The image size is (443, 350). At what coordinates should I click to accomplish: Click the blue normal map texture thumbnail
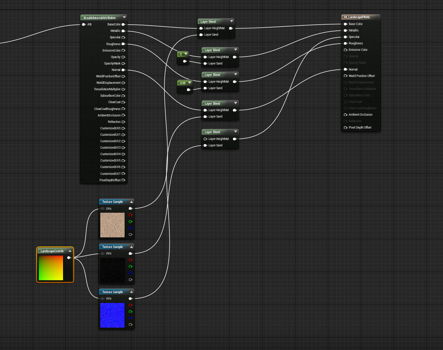click(112, 315)
